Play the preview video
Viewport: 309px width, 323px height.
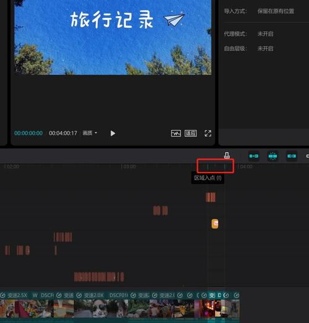[x=112, y=133]
